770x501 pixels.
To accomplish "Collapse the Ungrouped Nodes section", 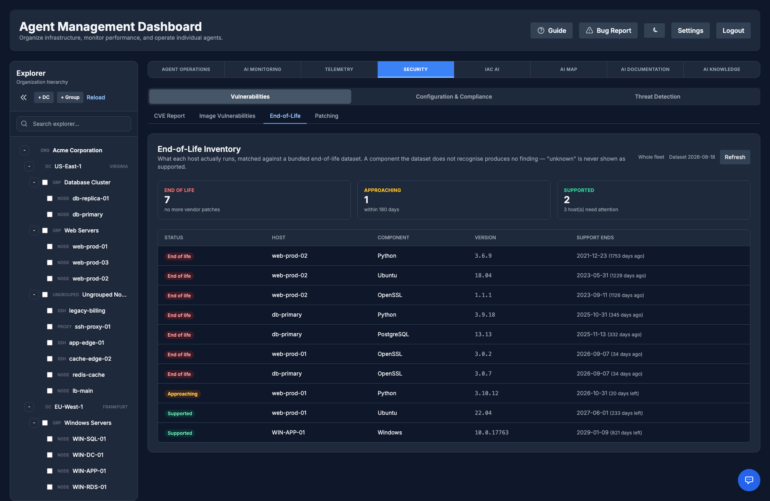I will click(34, 295).
